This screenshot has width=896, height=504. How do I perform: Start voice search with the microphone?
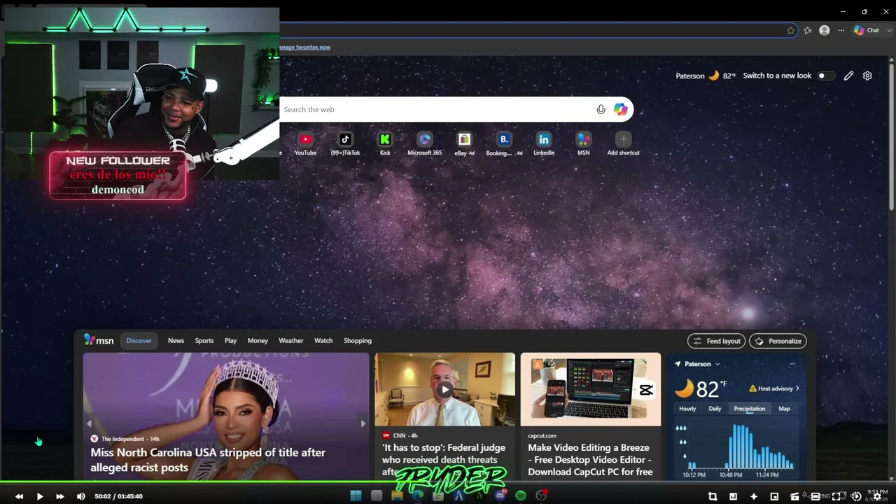[x=601, y=109]
